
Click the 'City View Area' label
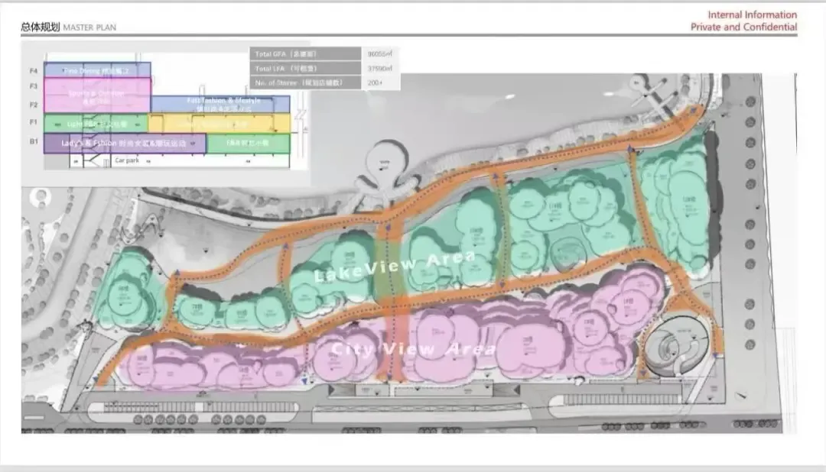(x=414, y=349)
